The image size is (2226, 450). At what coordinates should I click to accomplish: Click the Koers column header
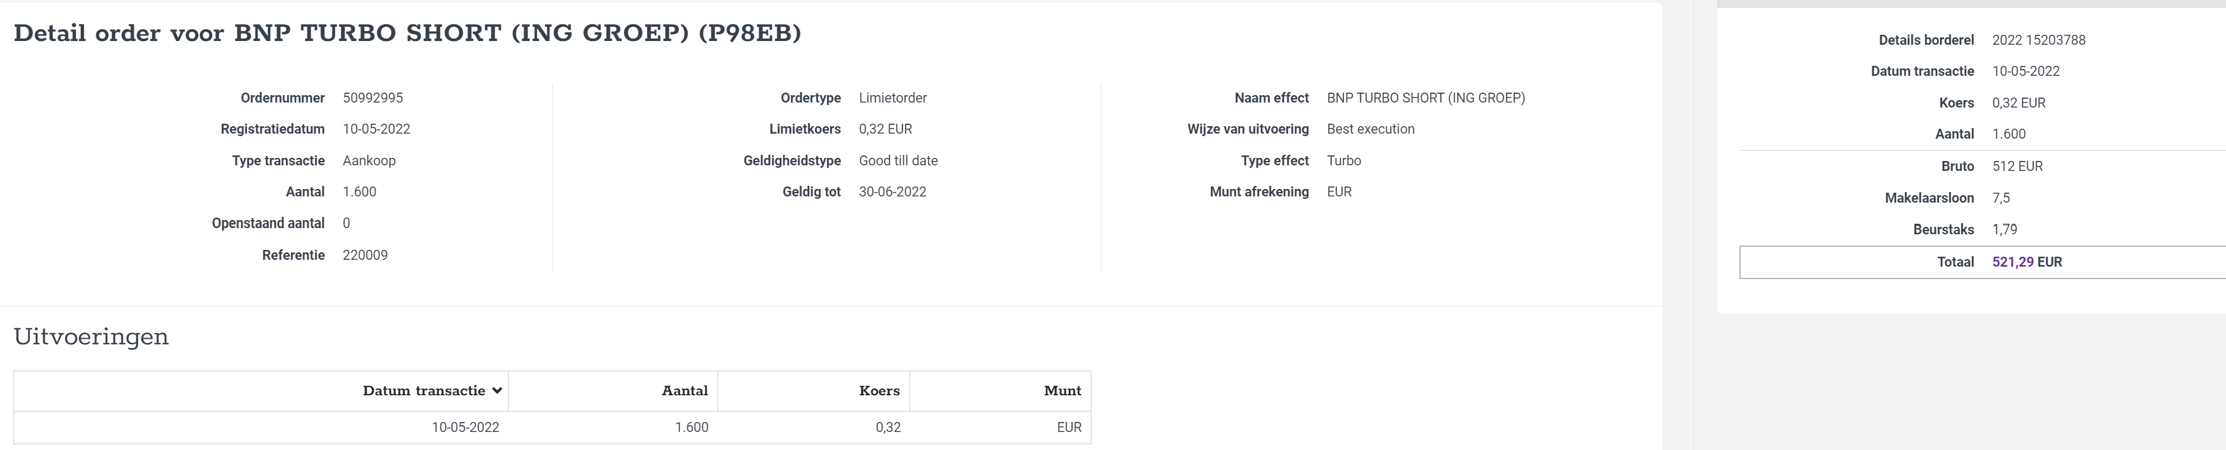(x=879, y=392)
